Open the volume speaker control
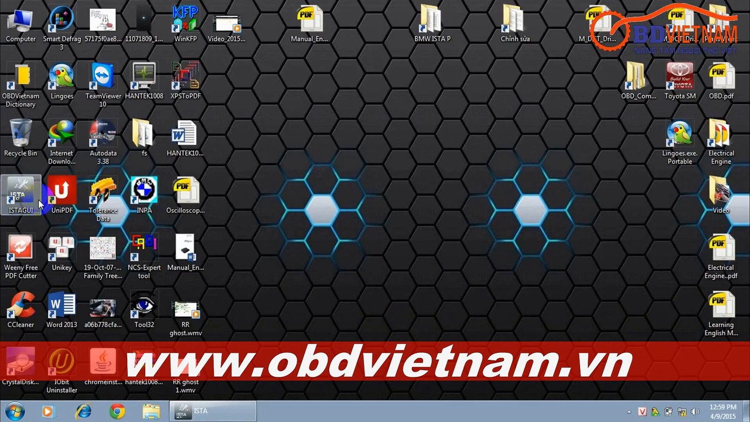 click(x=696, y=412)
